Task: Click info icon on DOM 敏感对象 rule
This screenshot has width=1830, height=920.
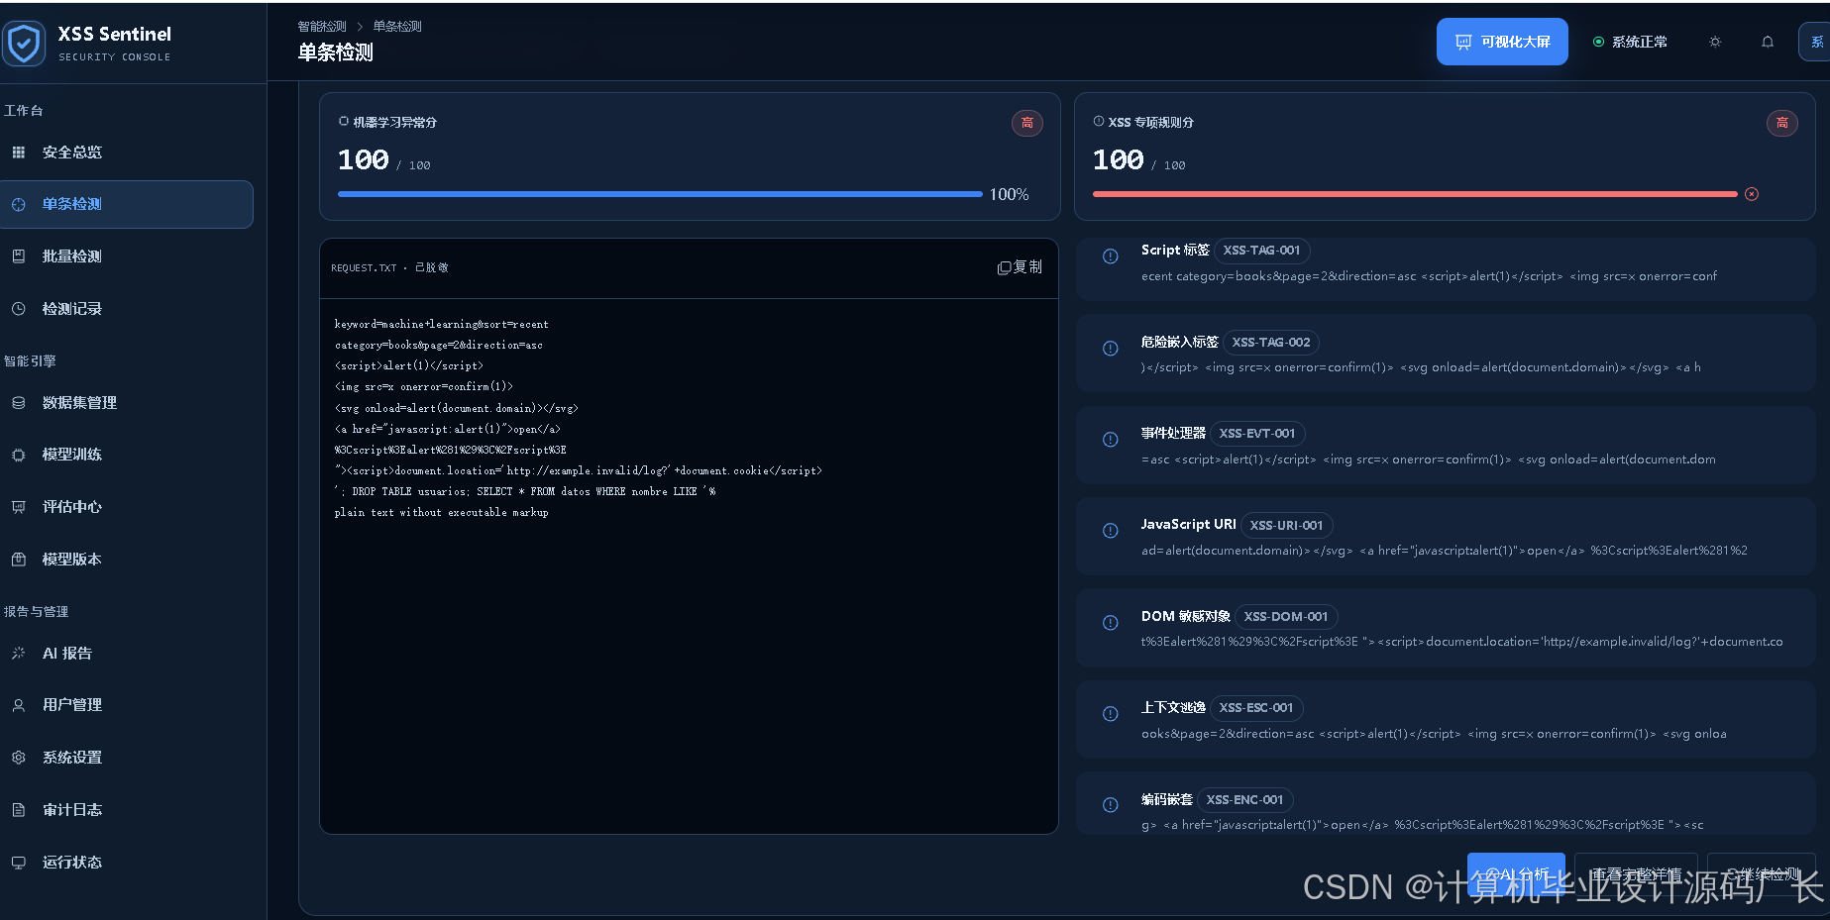Action: (1111, 623)
